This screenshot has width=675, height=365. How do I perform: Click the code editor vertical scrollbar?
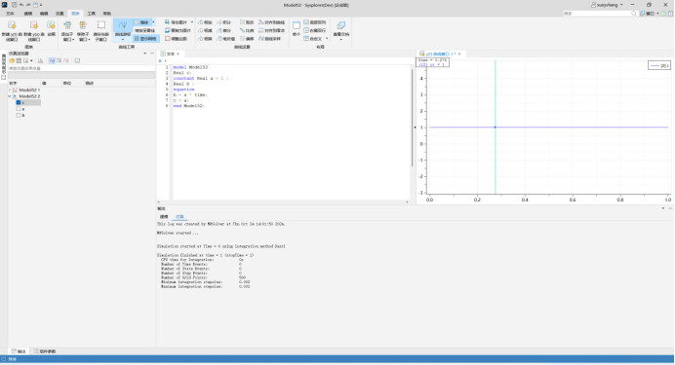click(x=412, y=118)
